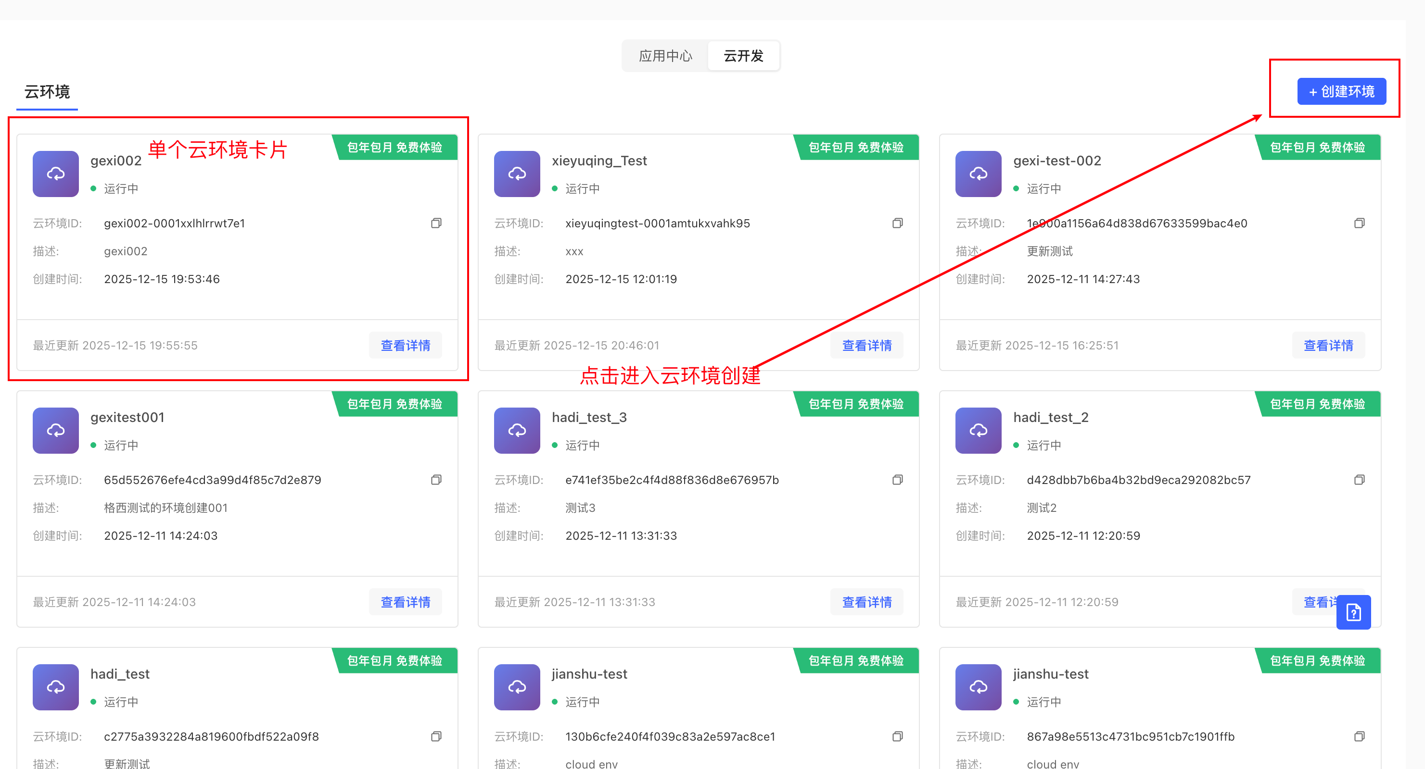Viewport: 1425px width, 769px height.
Task: Copy the hadi_test_3 environment ID
Action: point(897,480)
